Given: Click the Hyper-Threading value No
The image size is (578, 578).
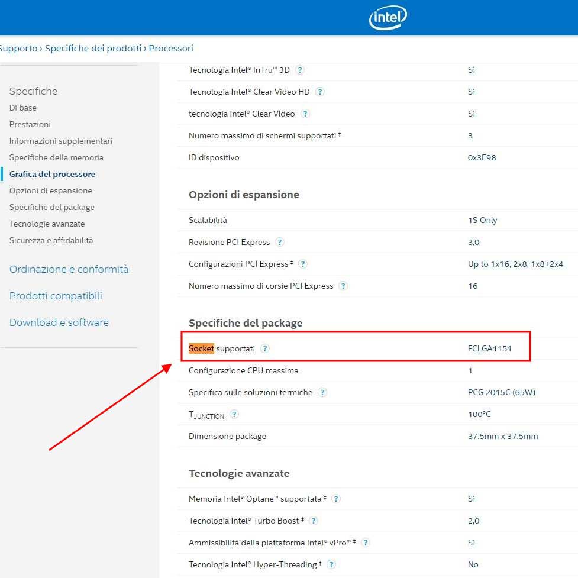Looking at the screenshot, I should click(x=473, y=565).
